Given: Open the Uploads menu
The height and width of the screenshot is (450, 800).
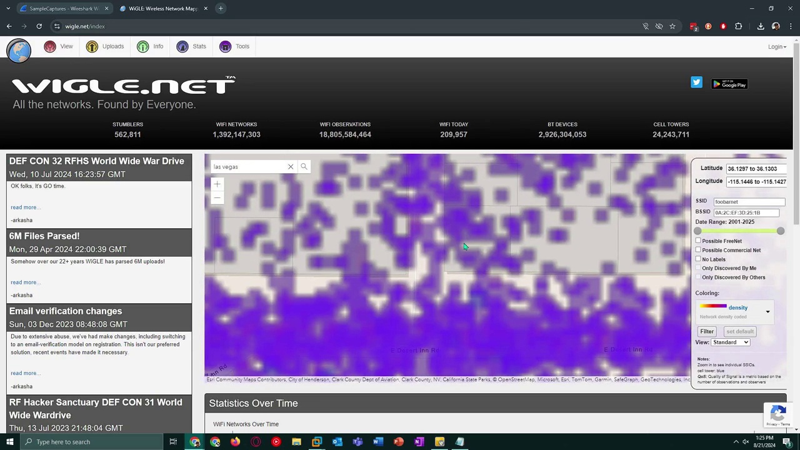Looking at the screenshot, I should [105, 46].
